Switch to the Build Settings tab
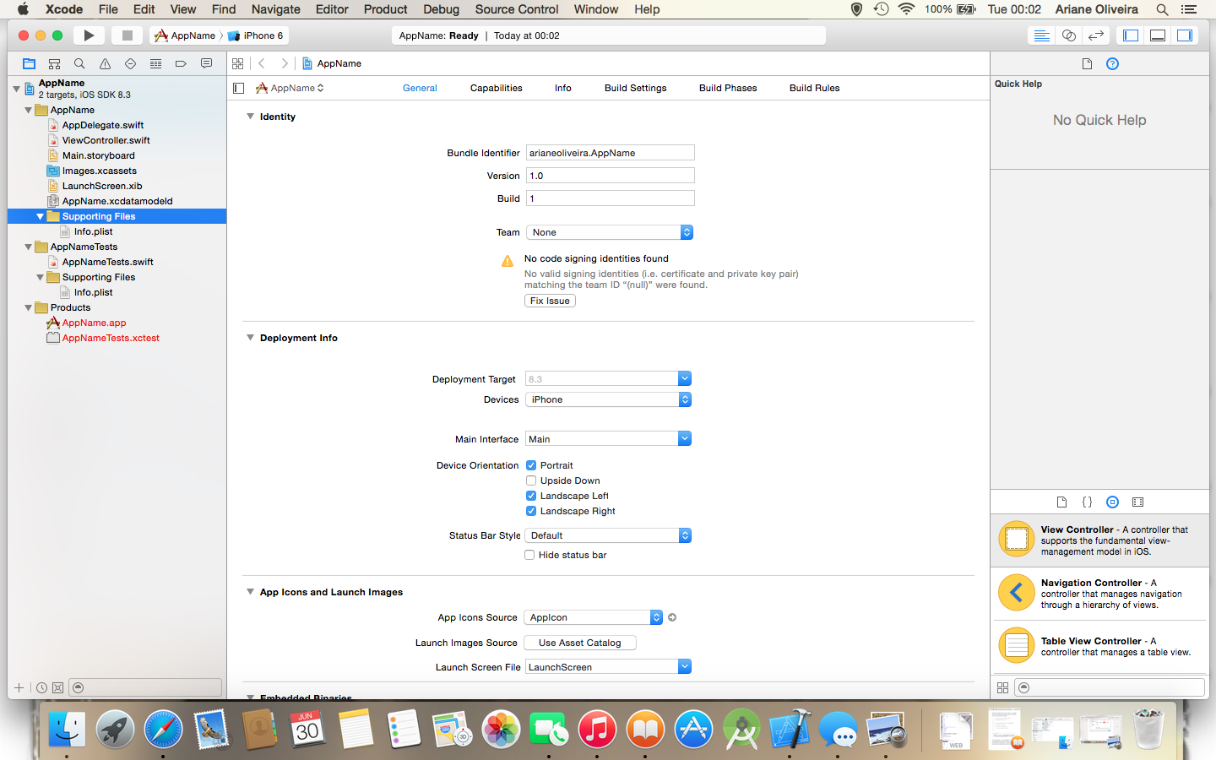Viewport: 1216px width, 760px height. click(x=635, y=88)
